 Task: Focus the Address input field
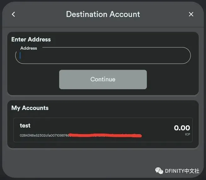pyautogui.click(x=103, y=56)
